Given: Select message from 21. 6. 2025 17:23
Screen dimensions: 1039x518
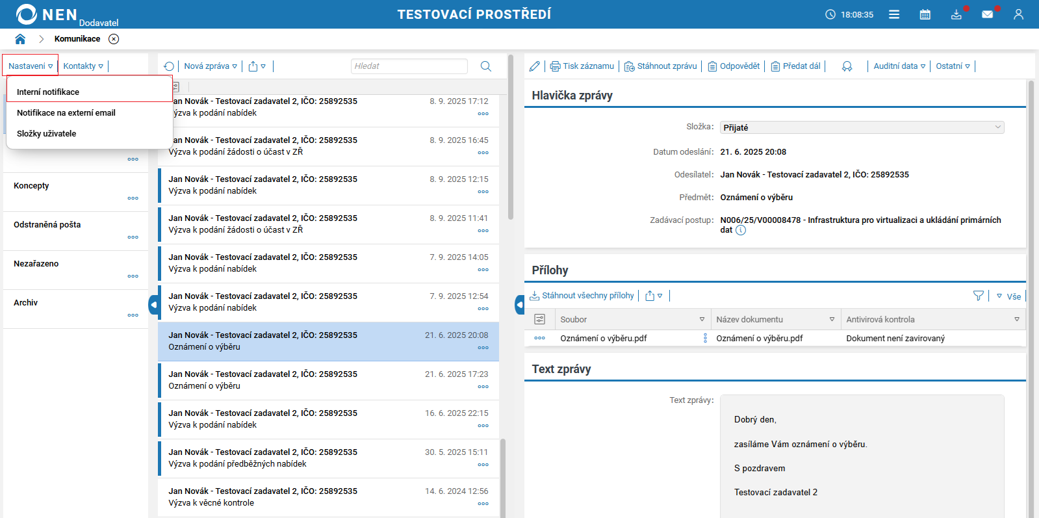Looking at the screenshot, I should (329, 380).
